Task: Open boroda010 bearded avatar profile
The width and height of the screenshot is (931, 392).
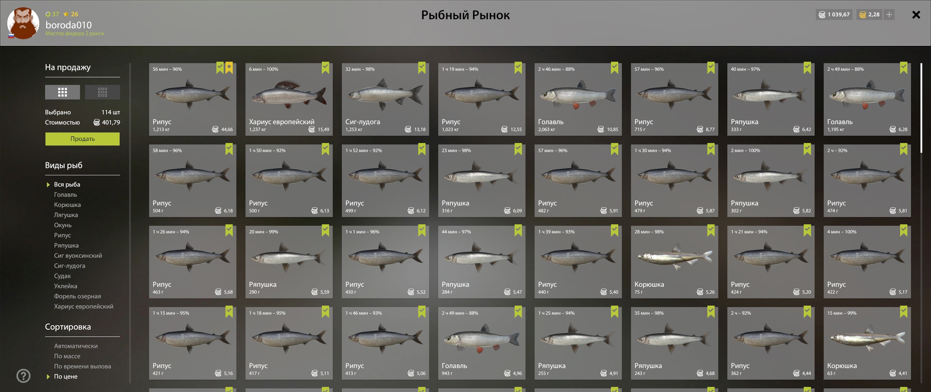Action: pos(23,23)
